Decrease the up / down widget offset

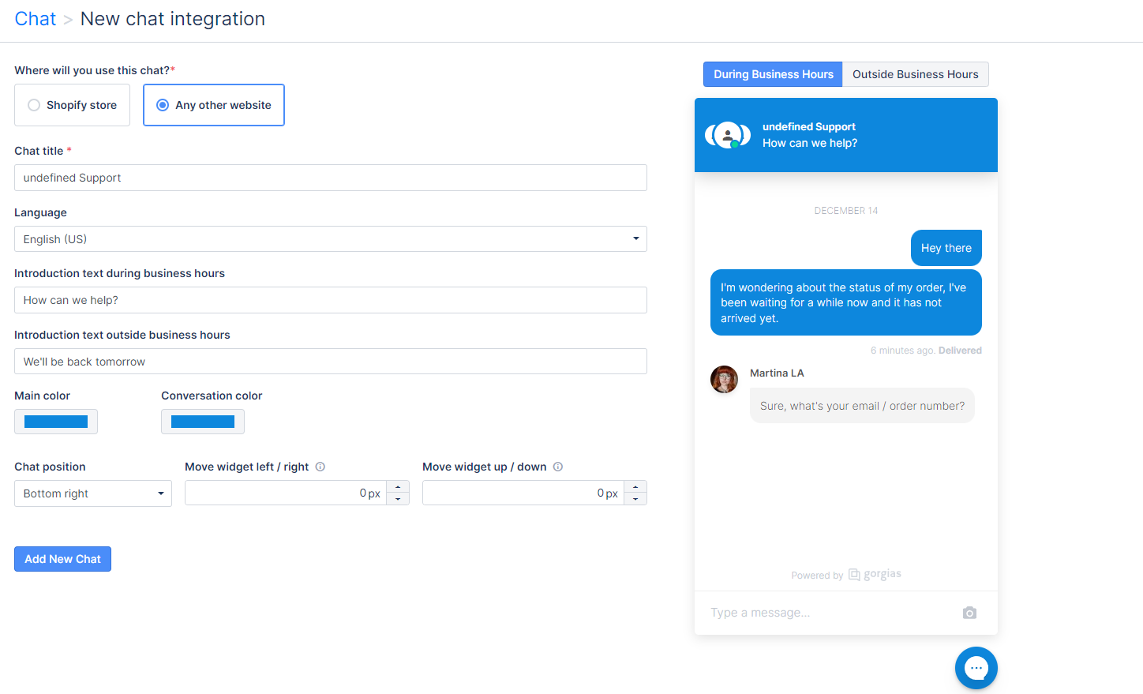point(635,499)
